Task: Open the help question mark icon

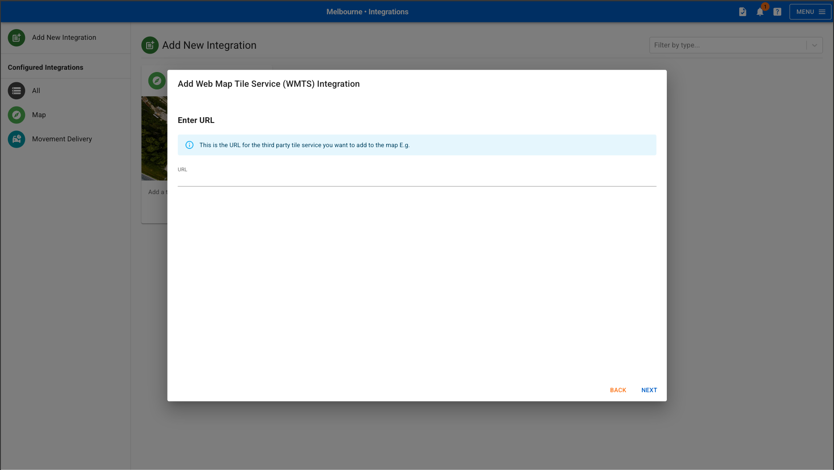Action: point(777,12)
